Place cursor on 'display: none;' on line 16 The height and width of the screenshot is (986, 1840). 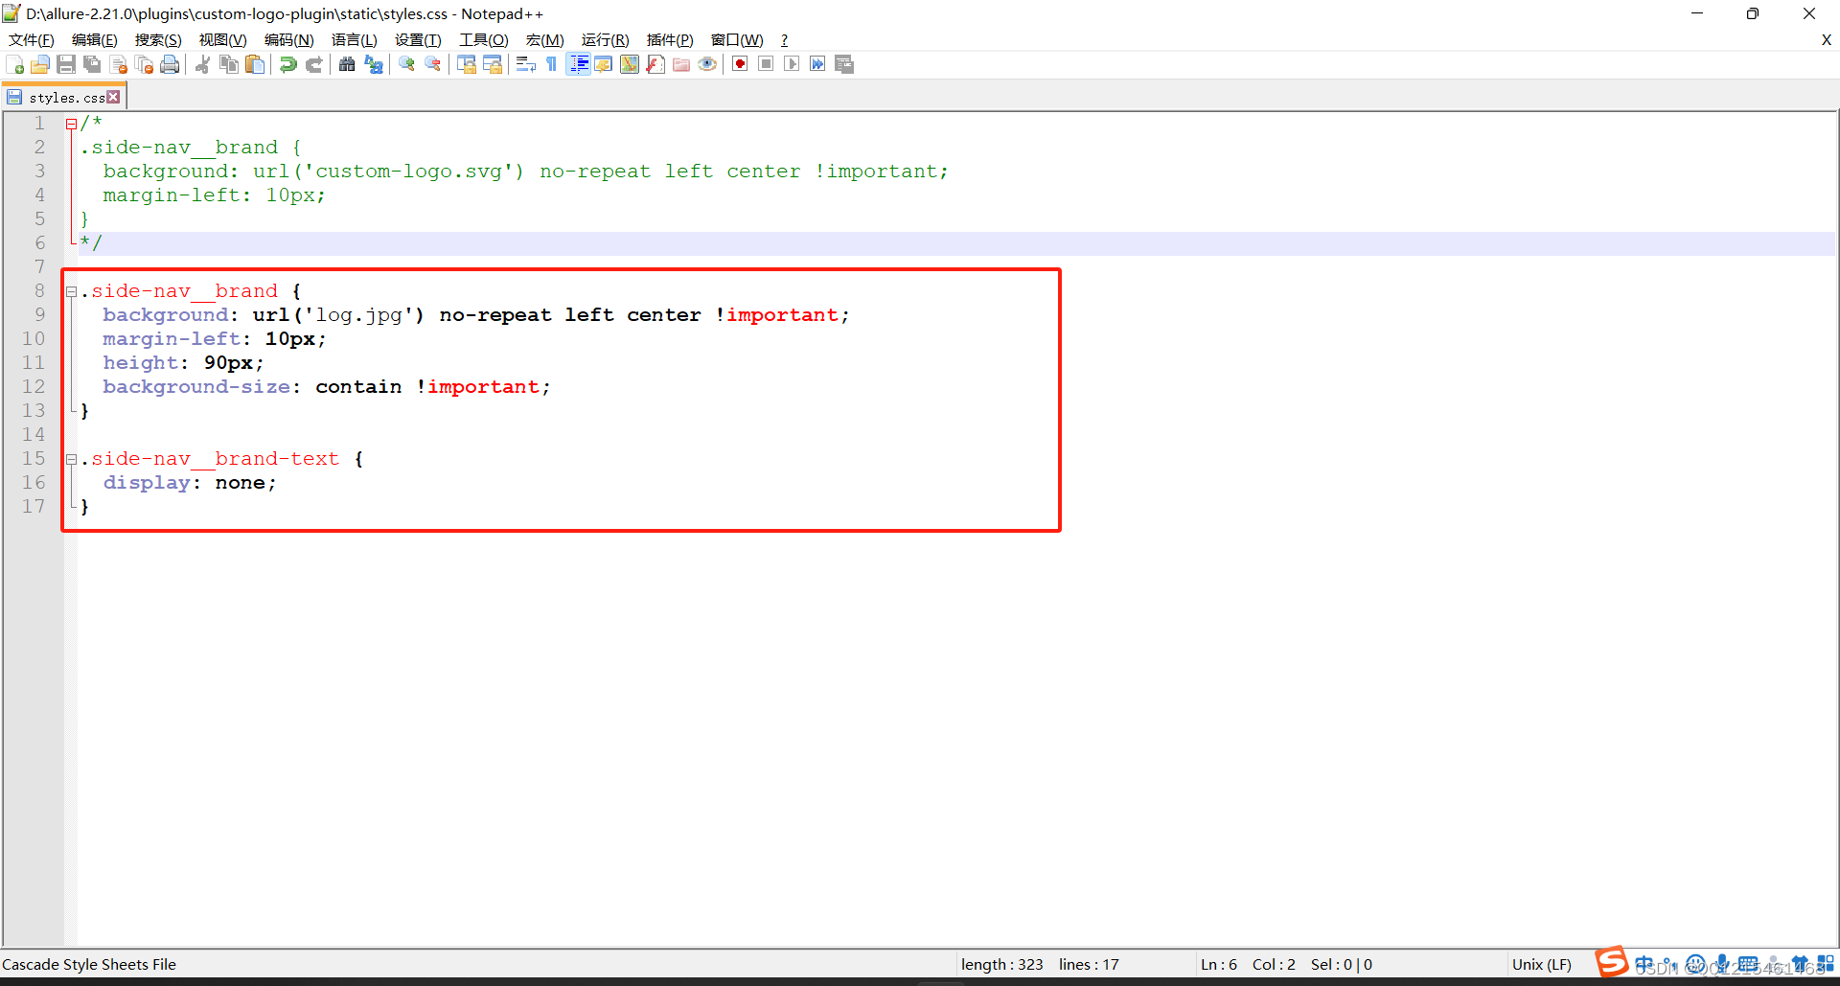tap(190, 483)
